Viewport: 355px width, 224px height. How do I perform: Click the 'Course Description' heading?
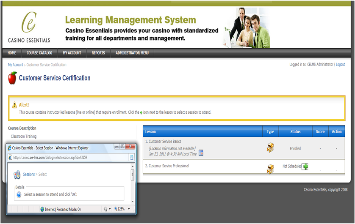22,128
